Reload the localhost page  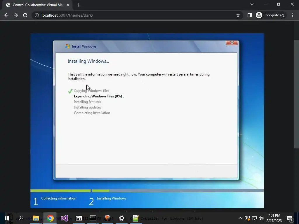click(25, 15)
